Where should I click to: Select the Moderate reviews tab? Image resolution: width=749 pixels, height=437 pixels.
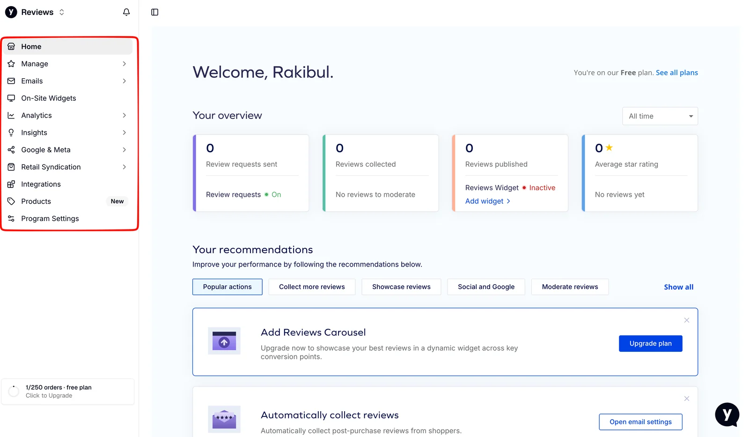click(570, 287)
